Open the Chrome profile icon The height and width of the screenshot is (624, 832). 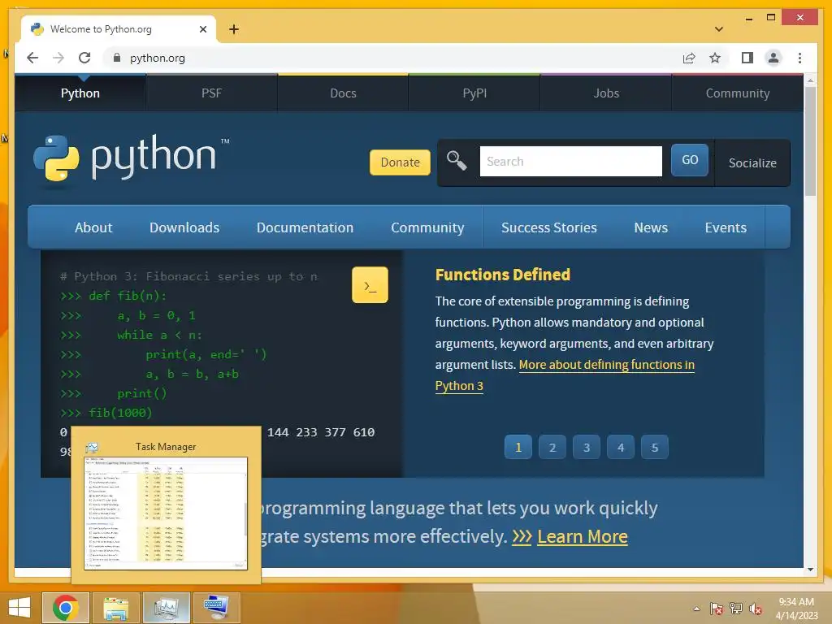click(773, 58)
